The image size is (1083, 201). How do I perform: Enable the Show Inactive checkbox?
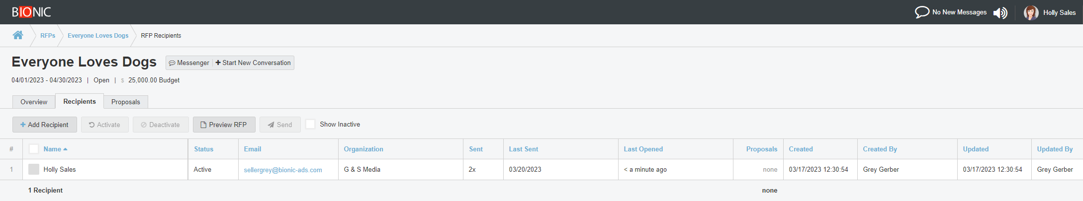point(310,124)
